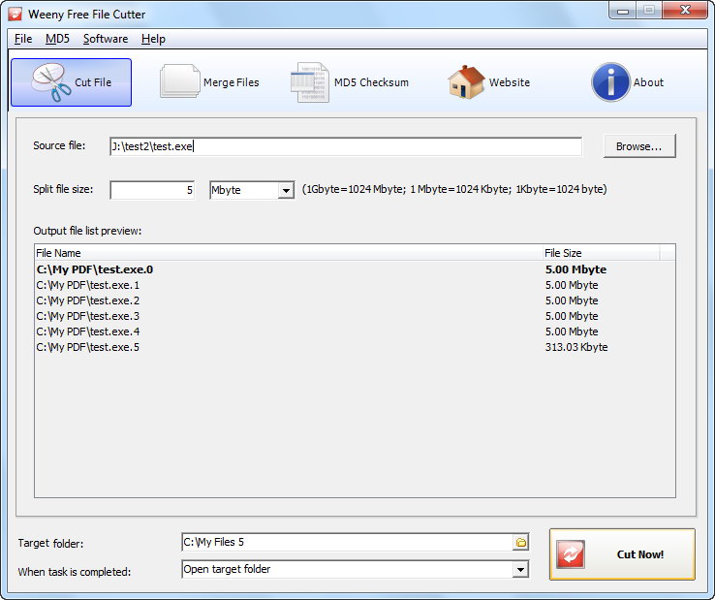Open the Help menu

tap(153, 39)
